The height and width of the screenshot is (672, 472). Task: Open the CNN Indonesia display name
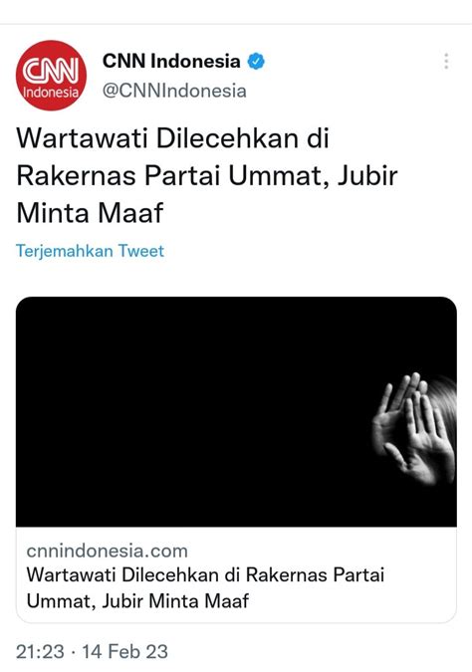click(171, 61)
